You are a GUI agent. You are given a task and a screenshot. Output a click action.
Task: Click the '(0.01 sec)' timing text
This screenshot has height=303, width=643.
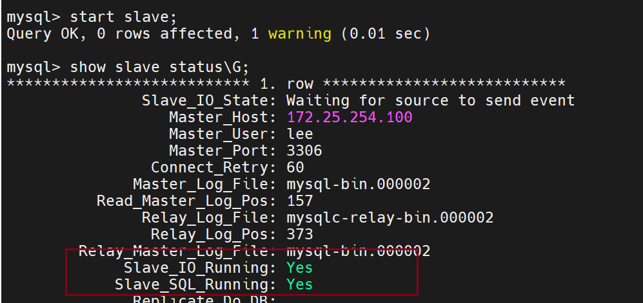click(386, 34)
